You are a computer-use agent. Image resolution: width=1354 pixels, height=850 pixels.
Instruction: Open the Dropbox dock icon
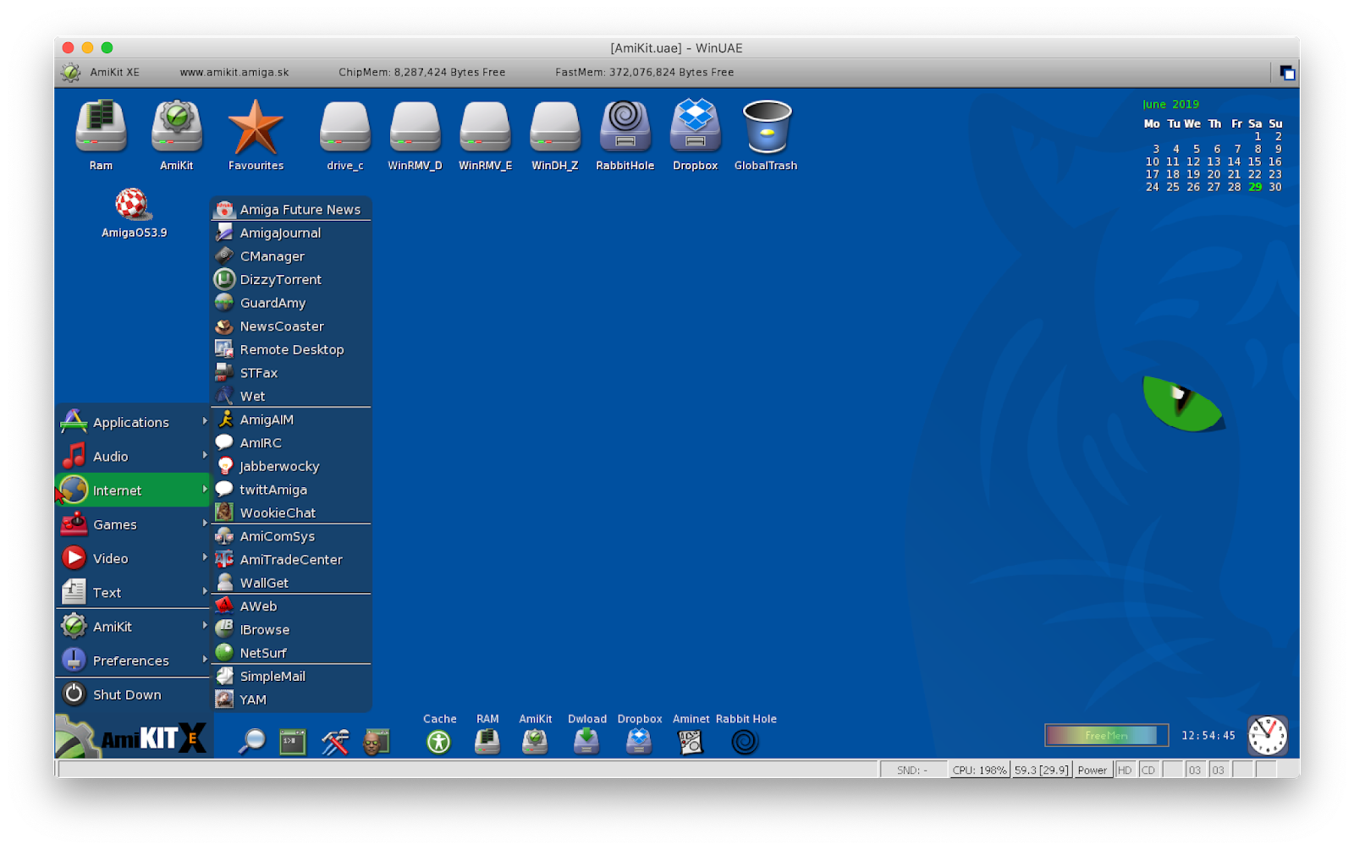click(639, 742)
